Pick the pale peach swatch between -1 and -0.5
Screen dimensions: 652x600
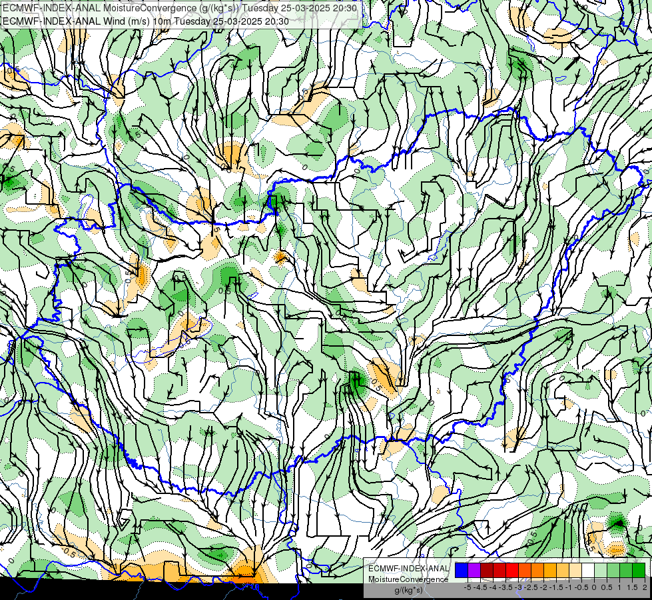coord(575,571)
